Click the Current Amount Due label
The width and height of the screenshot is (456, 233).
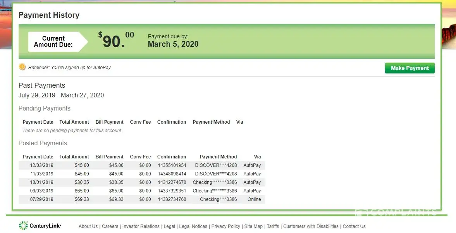coord(53,41)
